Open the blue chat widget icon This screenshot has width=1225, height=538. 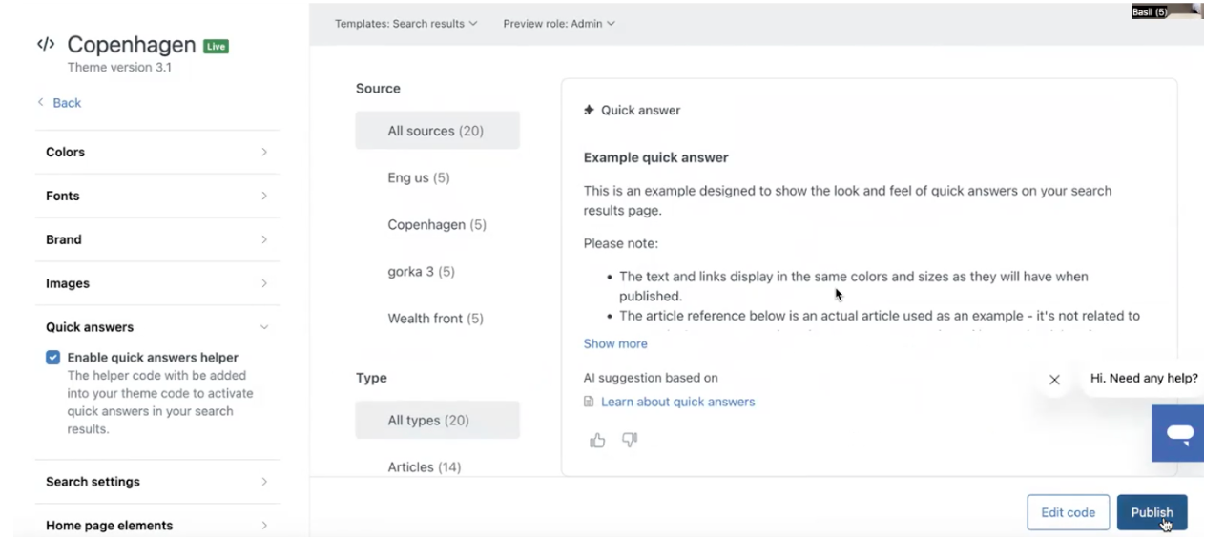coord(1180,433)
